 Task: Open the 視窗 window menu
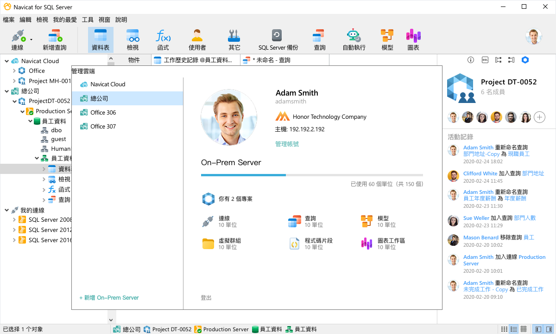(104, 20)
